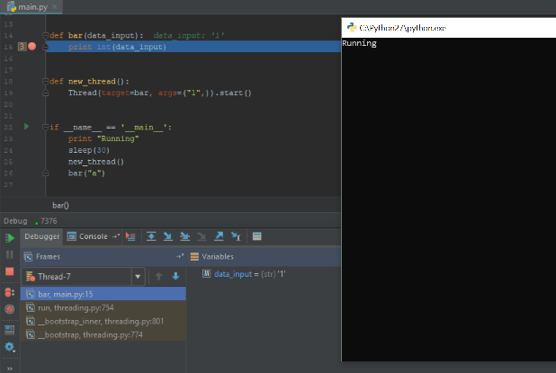Select the run, threading.py:754 frame
The height and width of the screenshot is (373, 556).
coord(76,307)
